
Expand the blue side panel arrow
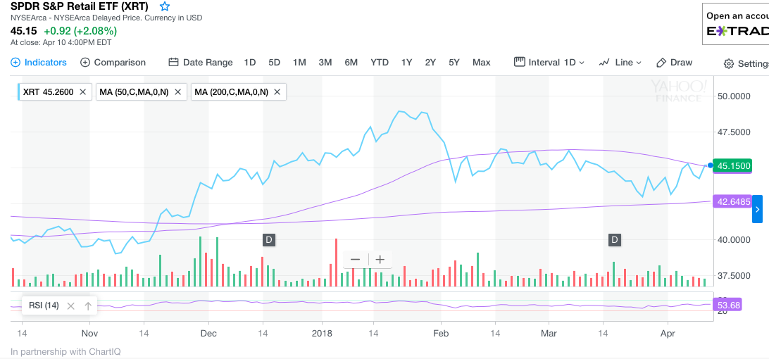pyautogui.click(x=757, y=209)
